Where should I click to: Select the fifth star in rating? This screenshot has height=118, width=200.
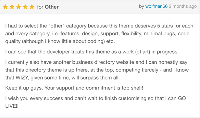pos(32,7)
